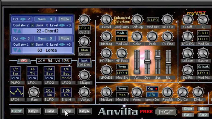
Task: Adjust the Dly Col knob
Action: point(183,92)
